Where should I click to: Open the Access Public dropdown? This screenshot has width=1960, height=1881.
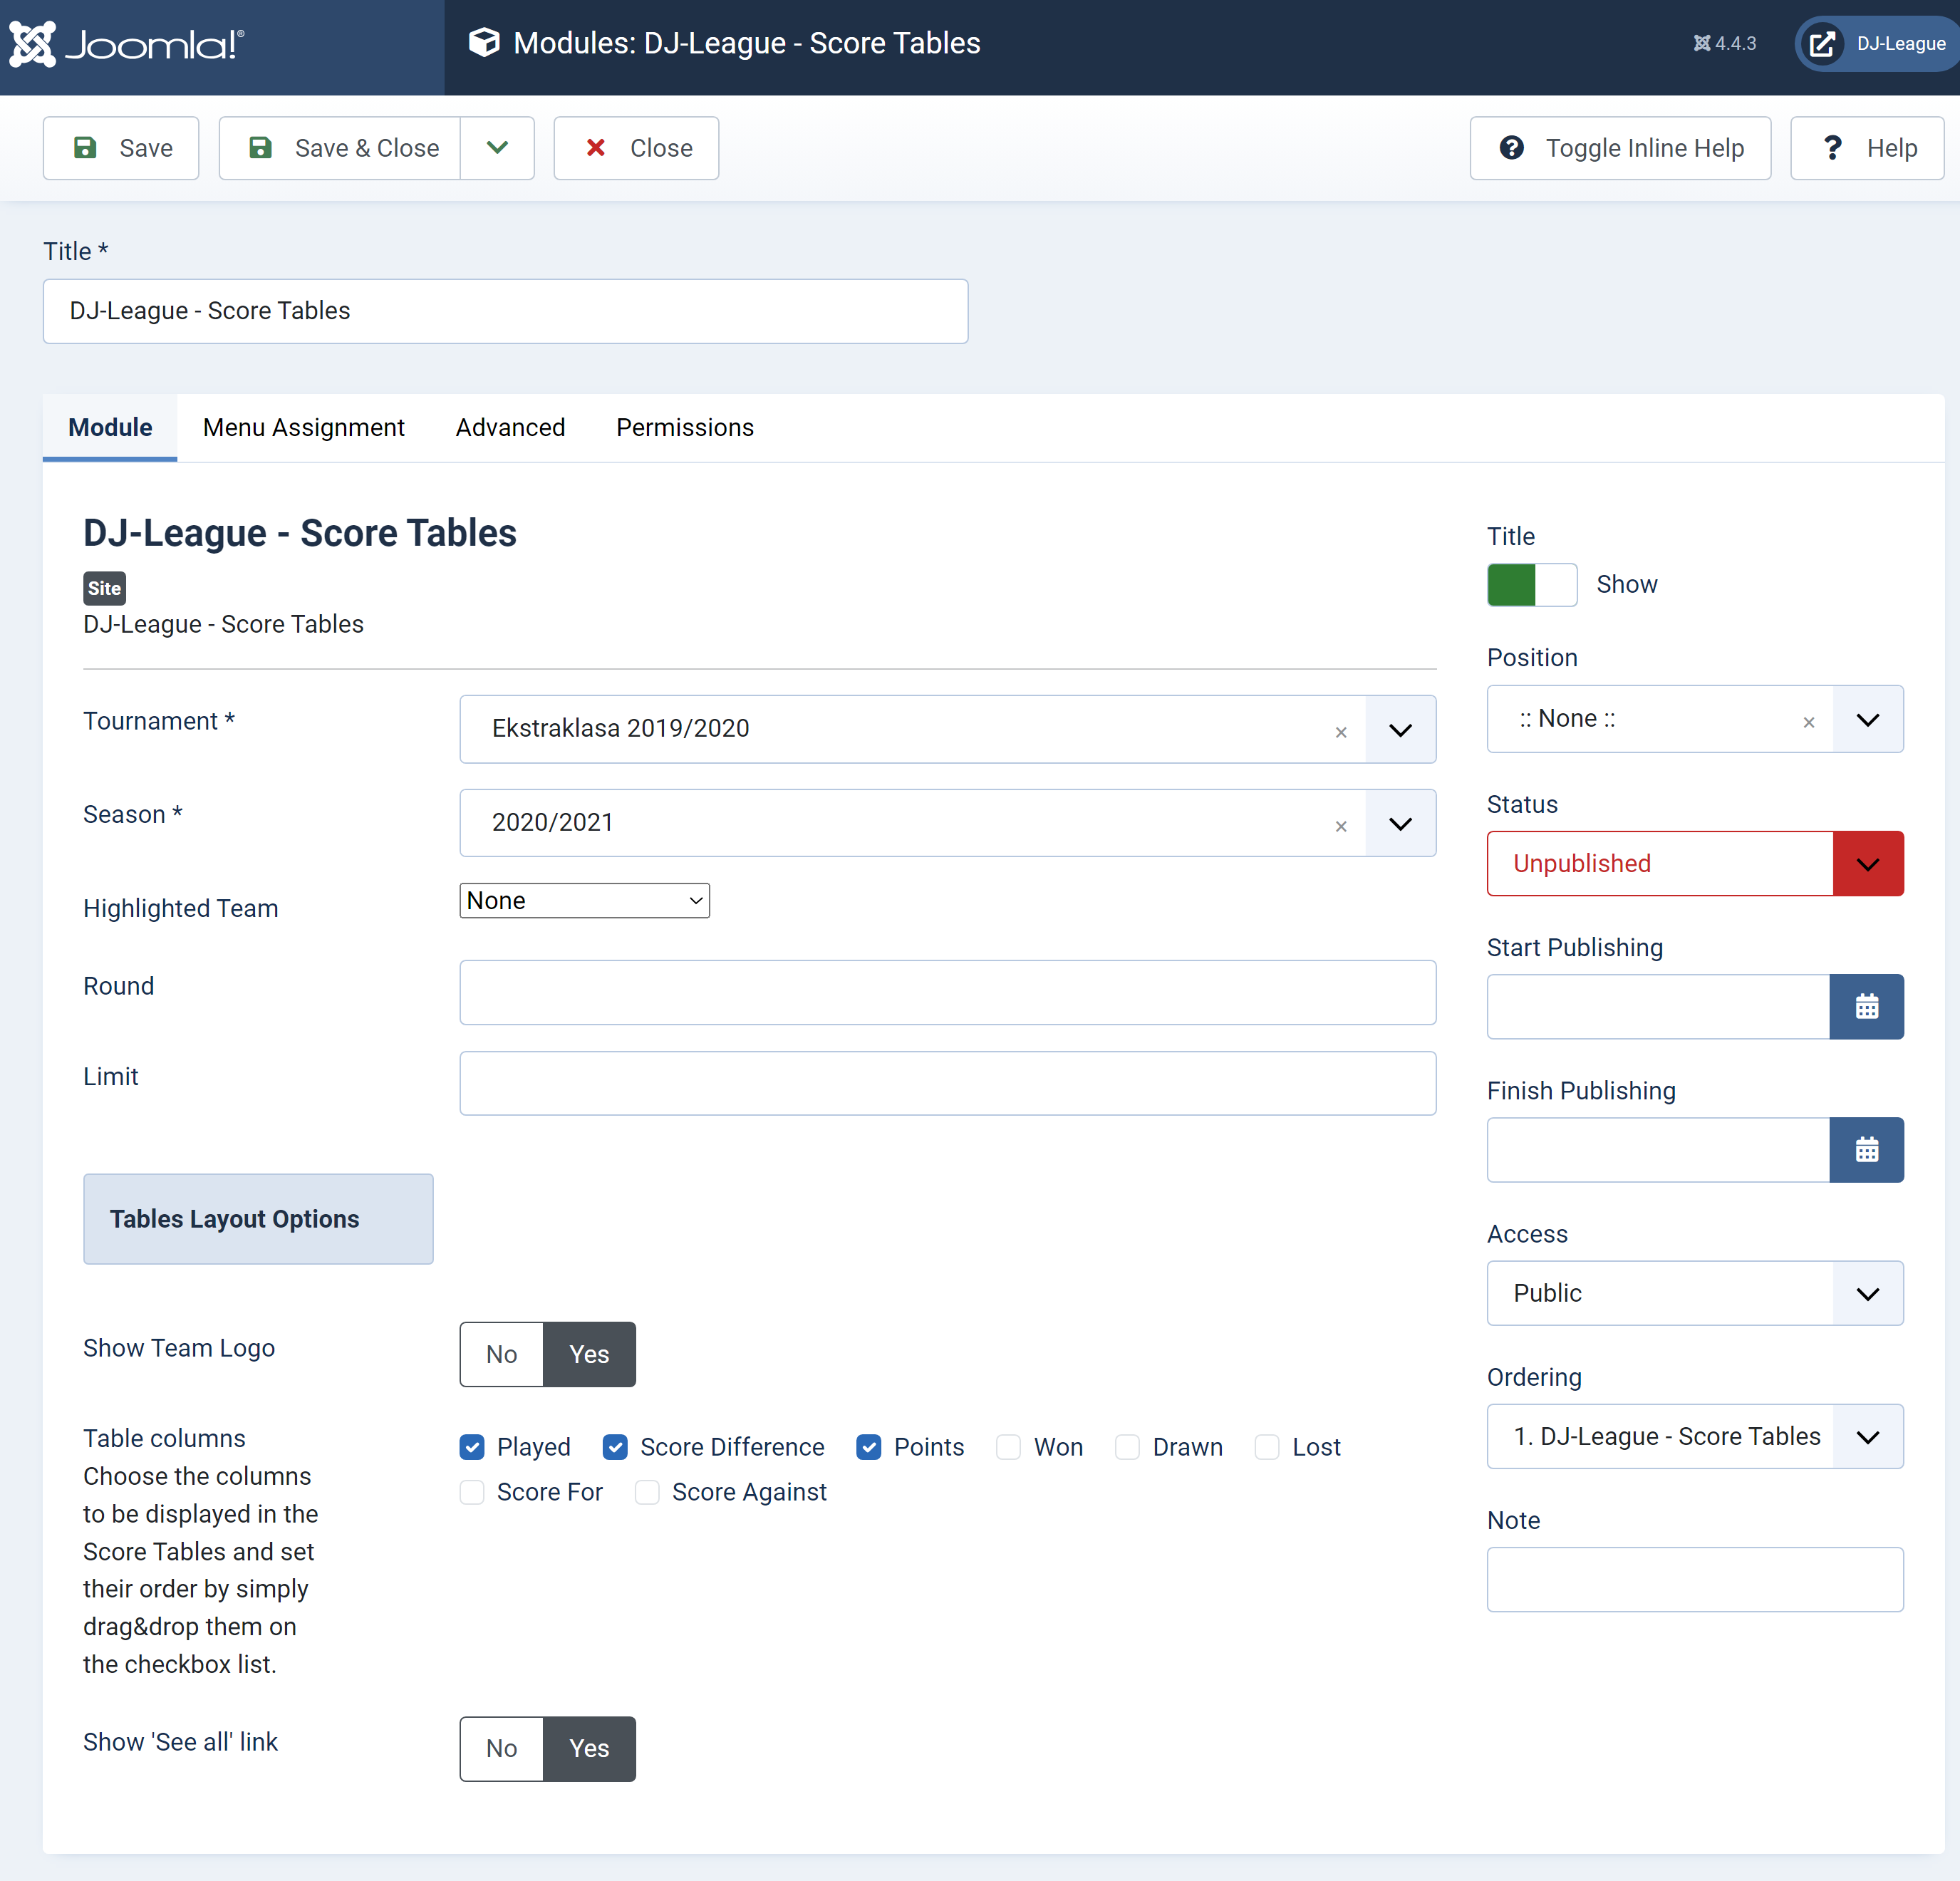1695,1293
